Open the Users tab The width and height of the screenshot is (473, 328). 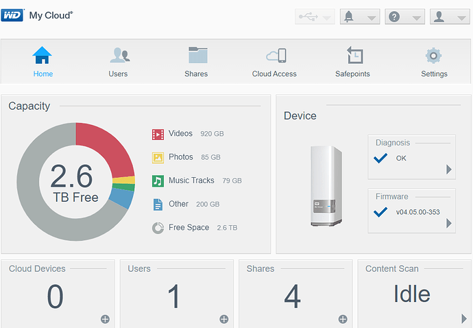pos(118,62)
